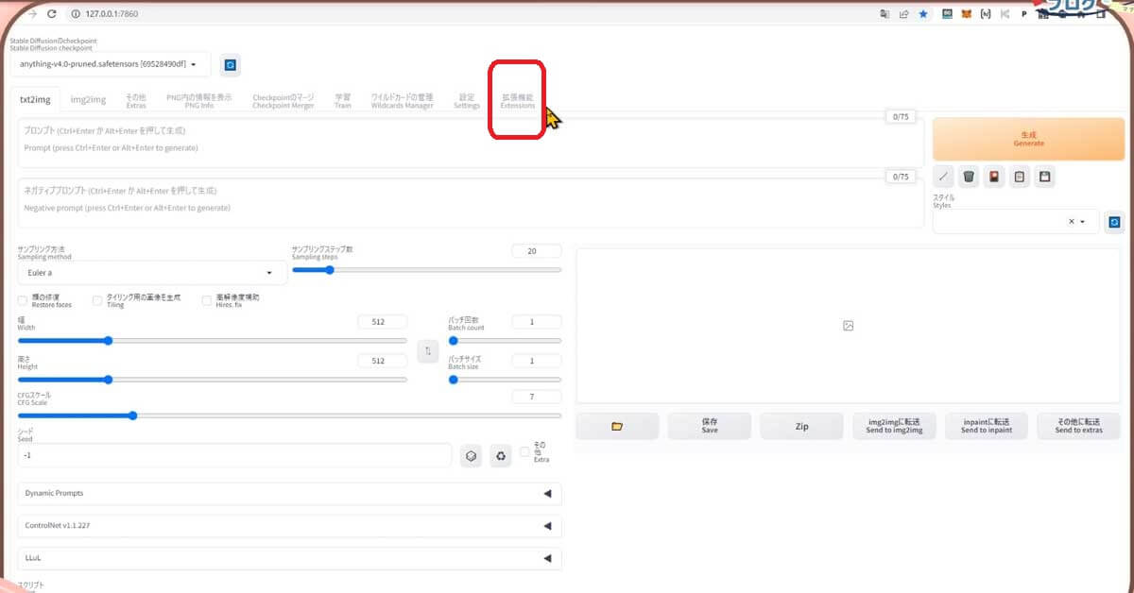Check the Hires. fix option
Viewport: 1134px width, 593px height.
[x=207, y=300]
